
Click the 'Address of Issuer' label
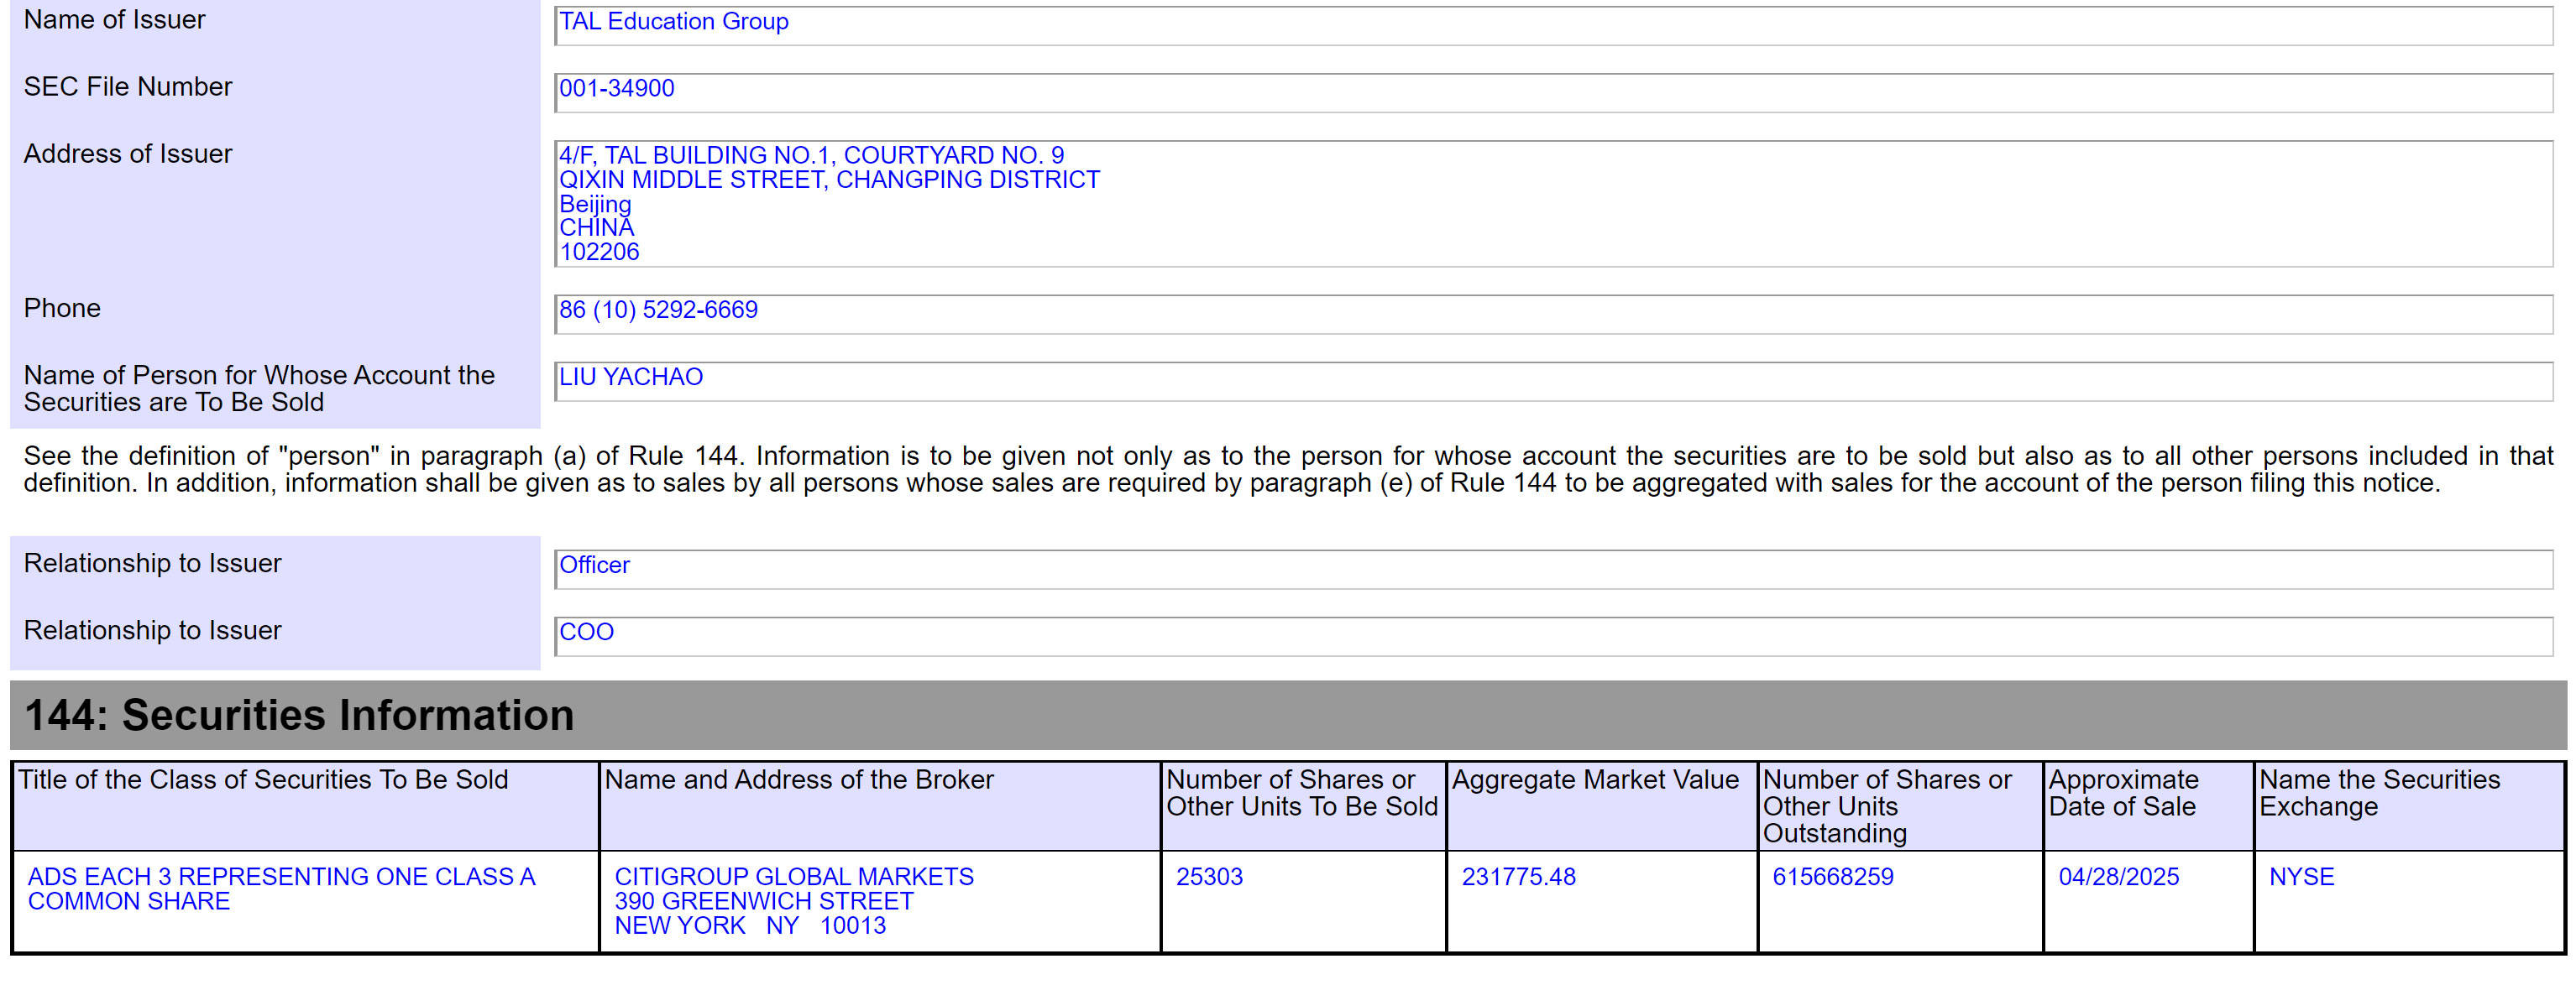(127, 153)
